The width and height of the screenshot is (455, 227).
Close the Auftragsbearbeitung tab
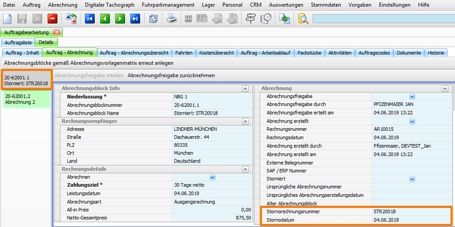tap(56, 32)
